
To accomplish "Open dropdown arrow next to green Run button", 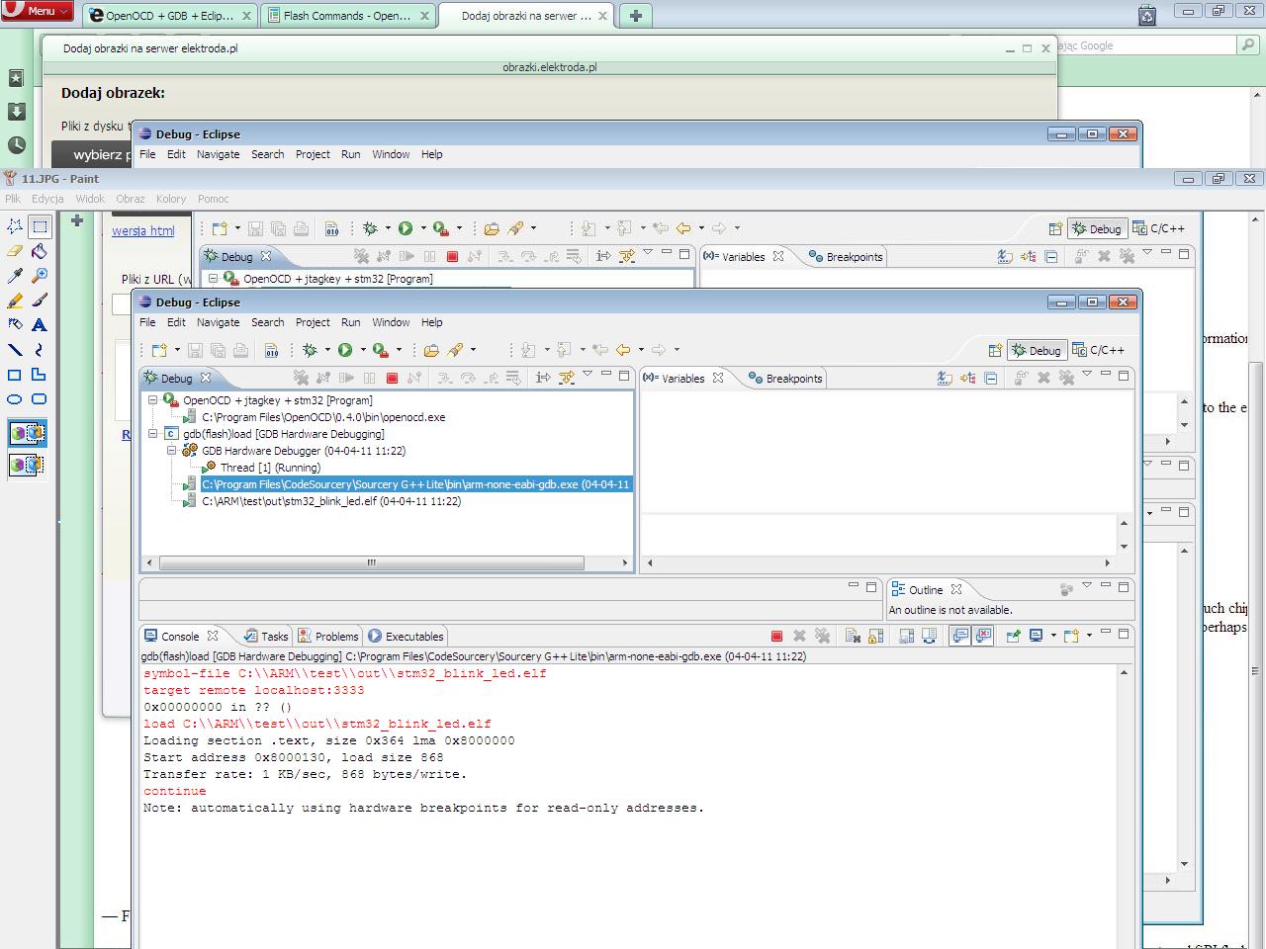I will click(363, 350).
